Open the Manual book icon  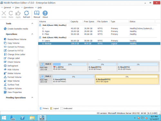point(37,13)
